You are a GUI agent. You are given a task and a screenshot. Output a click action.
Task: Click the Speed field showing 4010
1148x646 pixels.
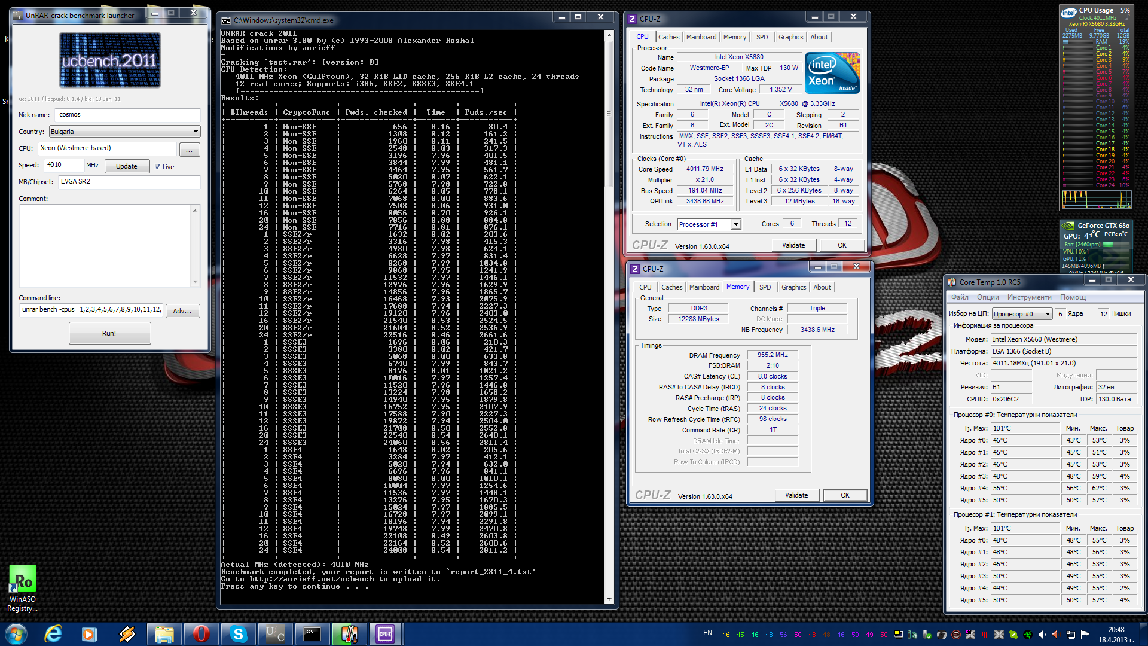pos(64,165)
